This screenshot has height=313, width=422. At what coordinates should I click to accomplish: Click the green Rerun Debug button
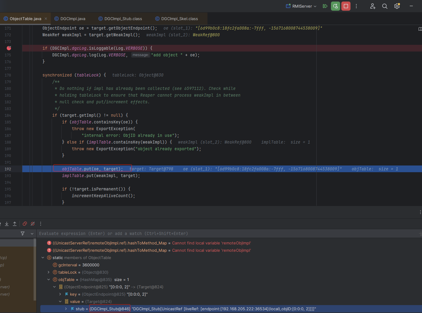pyautogui.click(x=336, y=6)
